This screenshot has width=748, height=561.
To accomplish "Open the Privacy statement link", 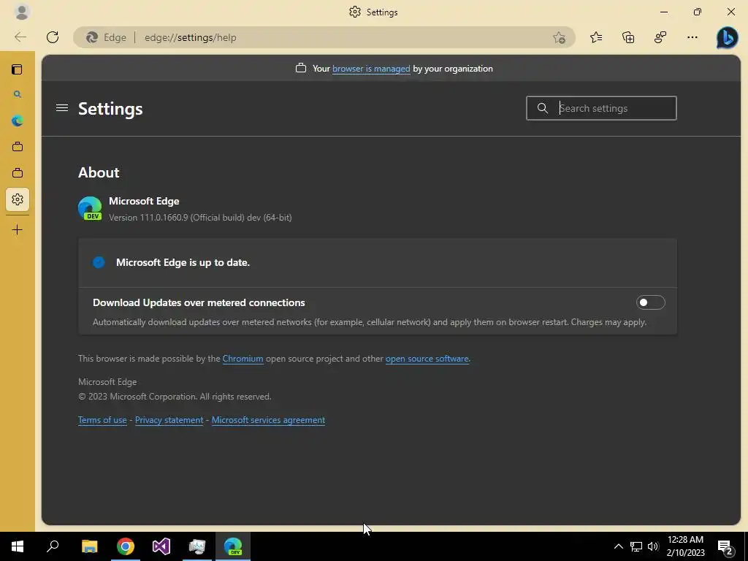I will pyautogui.click(x=169, y=420).
